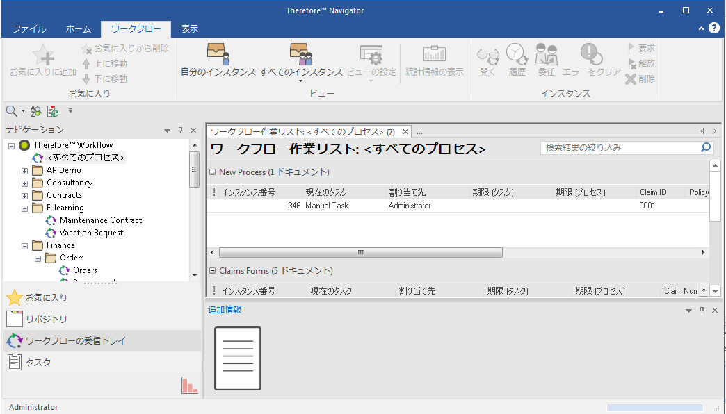Close the 追加情報 panel
Viewport: 726px width, 414px height.
pos(715,310)
